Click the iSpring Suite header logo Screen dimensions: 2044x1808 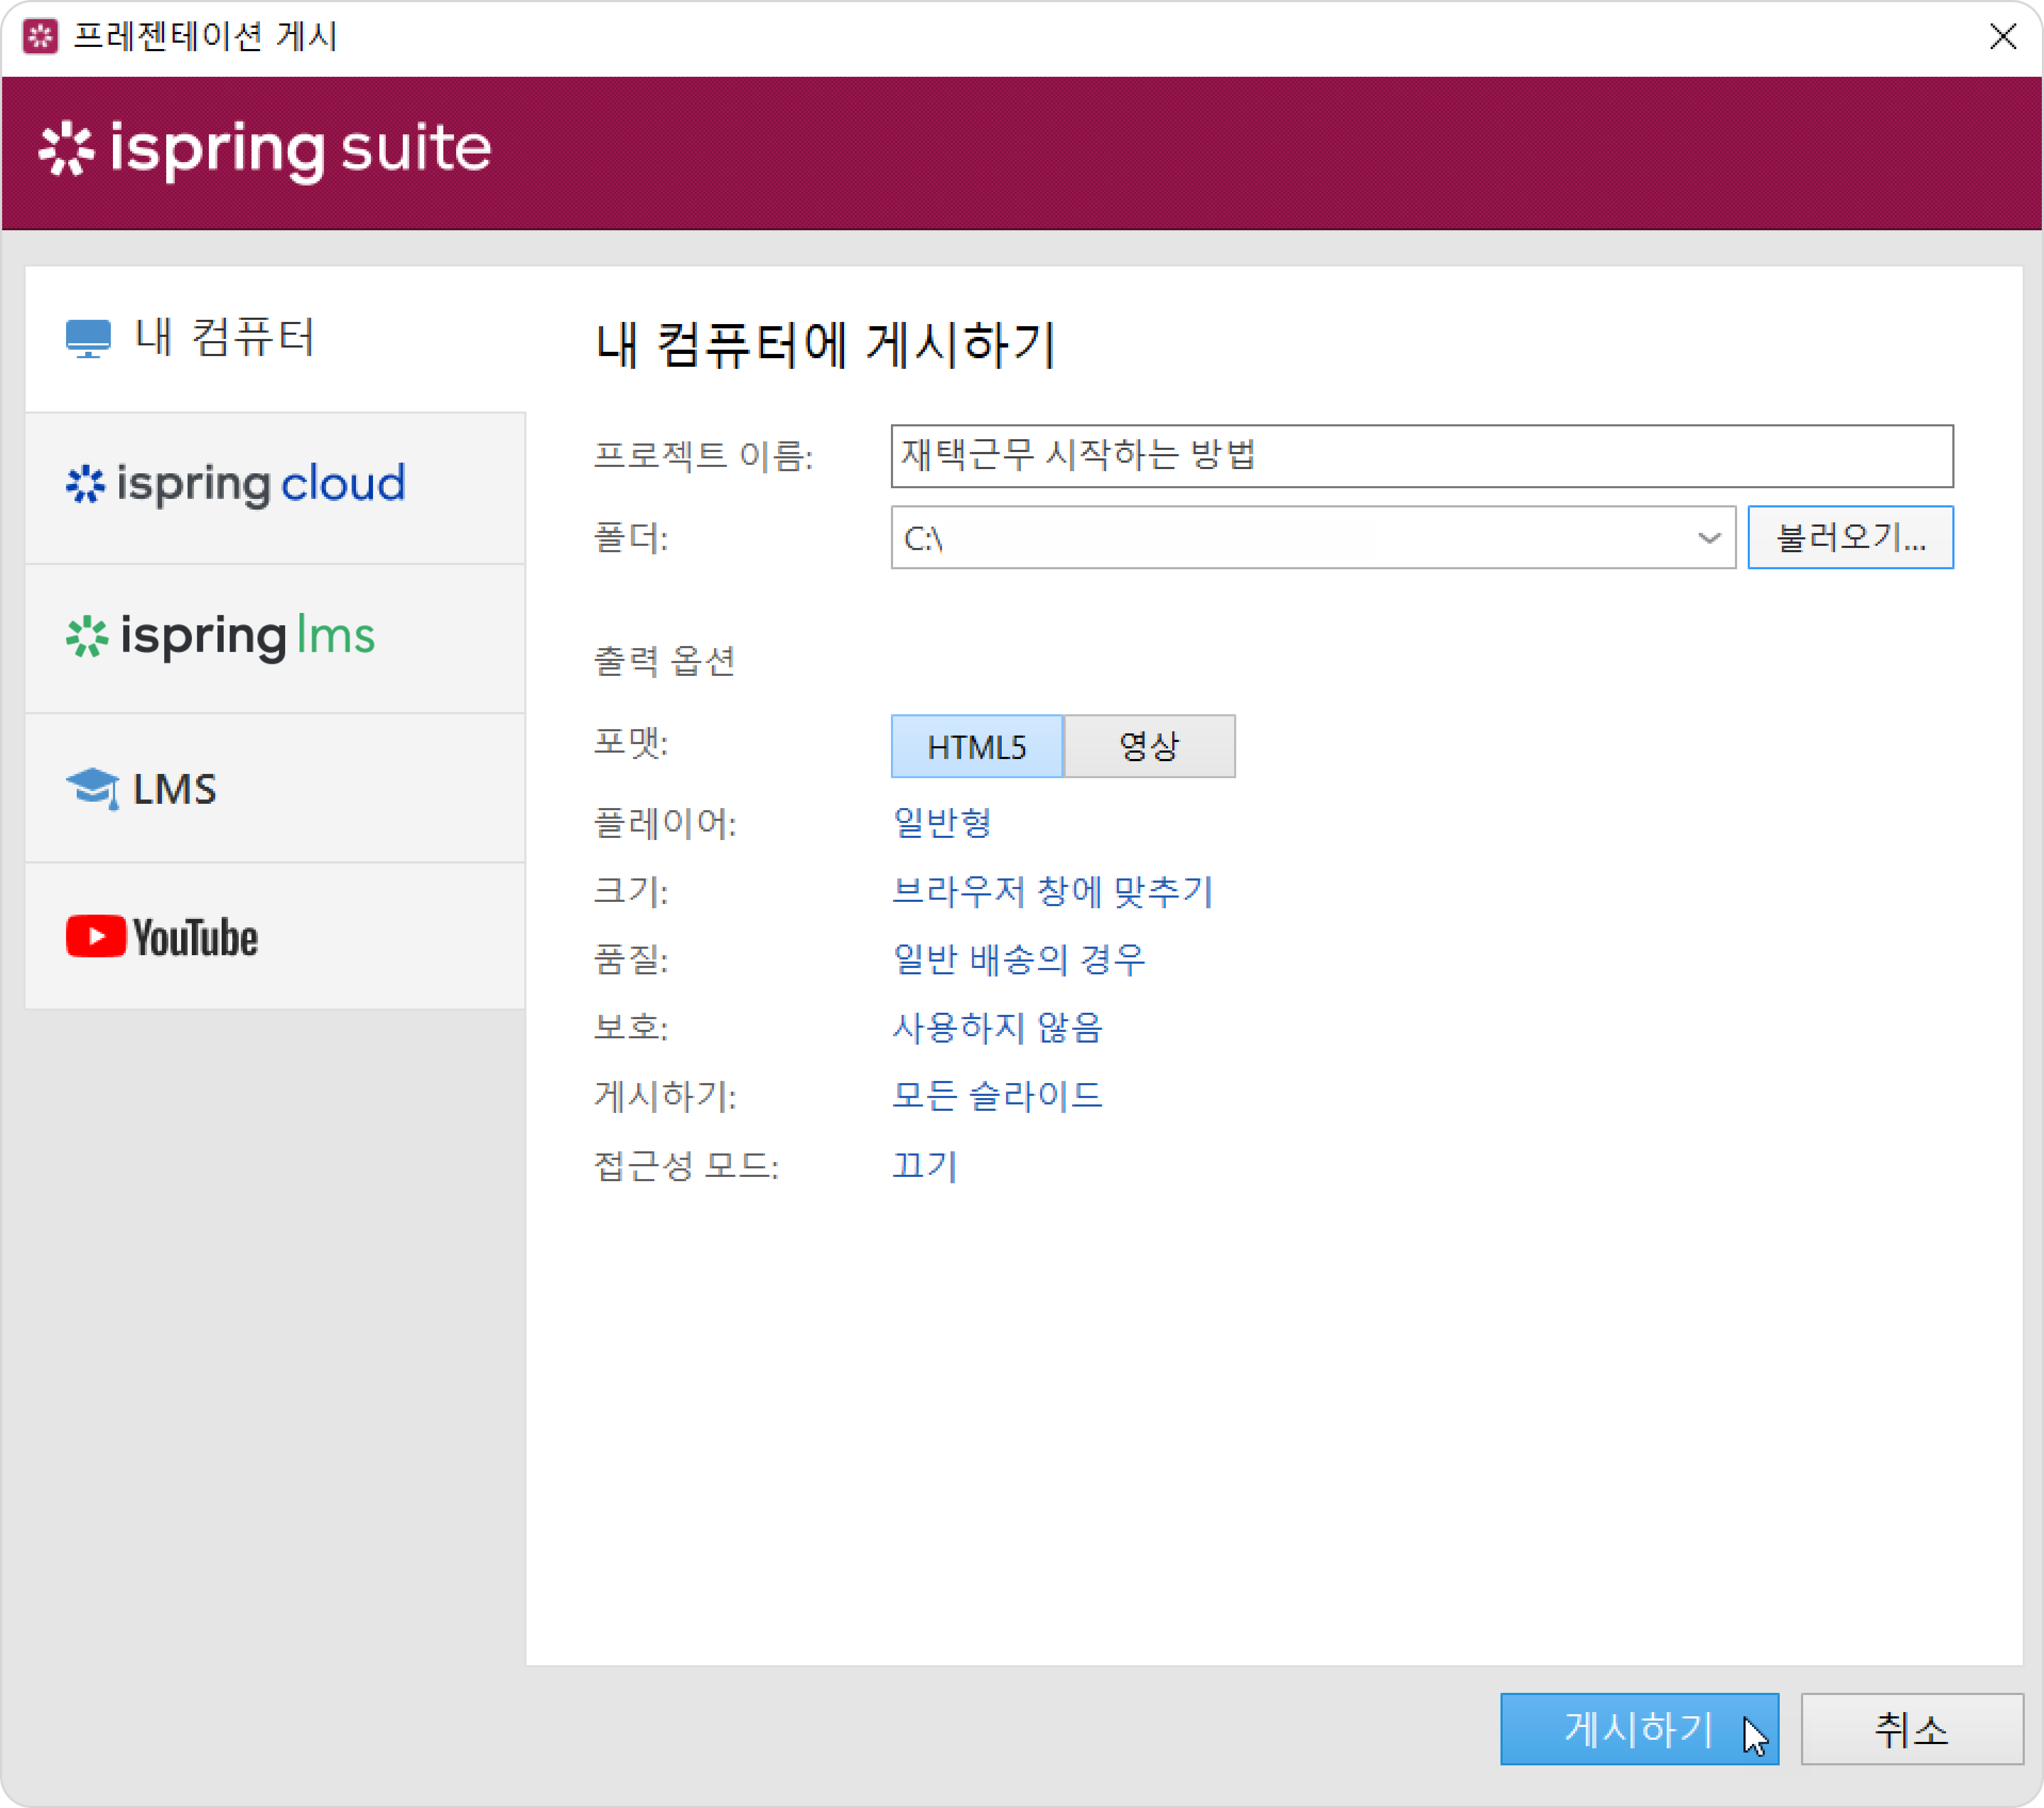(265, 150)
